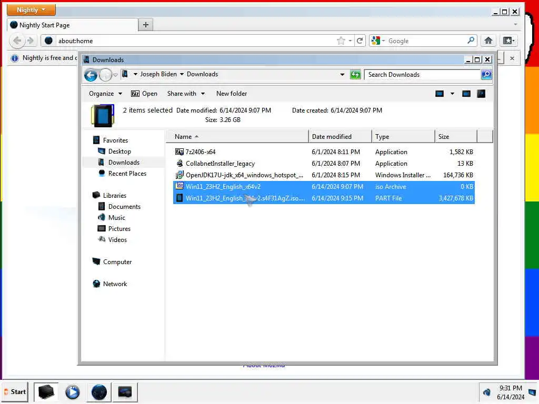Click the Search Downloads field
This screenshot has width=539, height=404.
click(423, 75)
